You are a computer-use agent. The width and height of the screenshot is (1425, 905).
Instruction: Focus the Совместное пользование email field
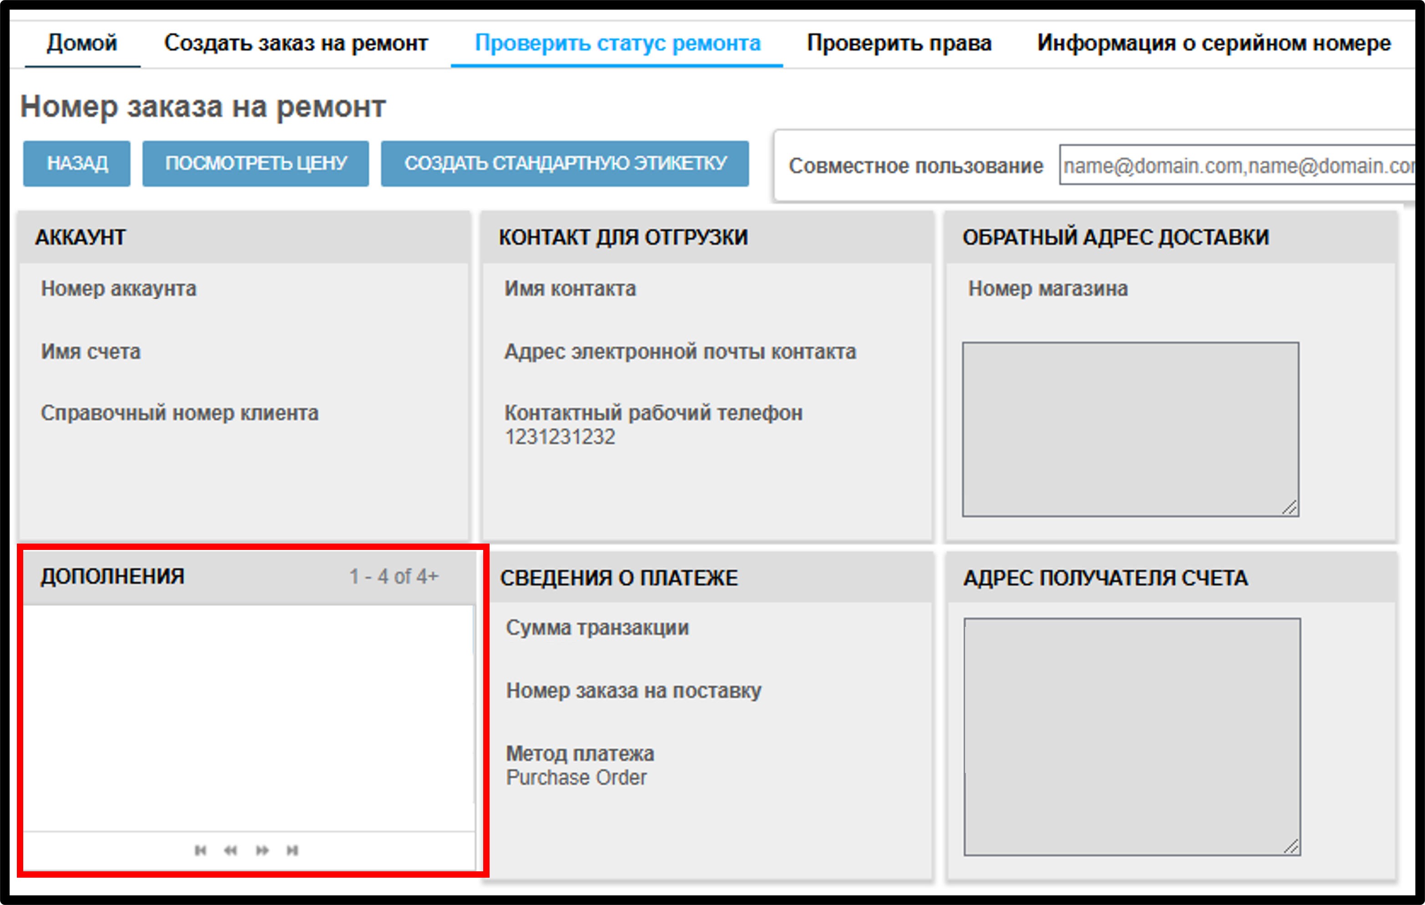[1237, 165]
